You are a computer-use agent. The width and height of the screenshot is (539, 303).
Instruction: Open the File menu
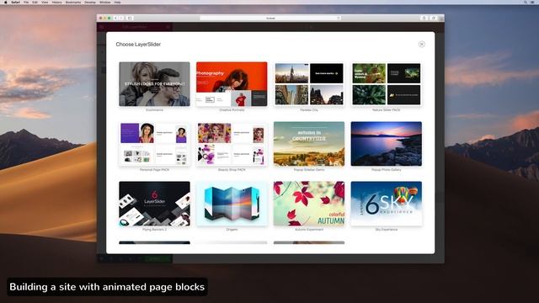pos(26,2)
